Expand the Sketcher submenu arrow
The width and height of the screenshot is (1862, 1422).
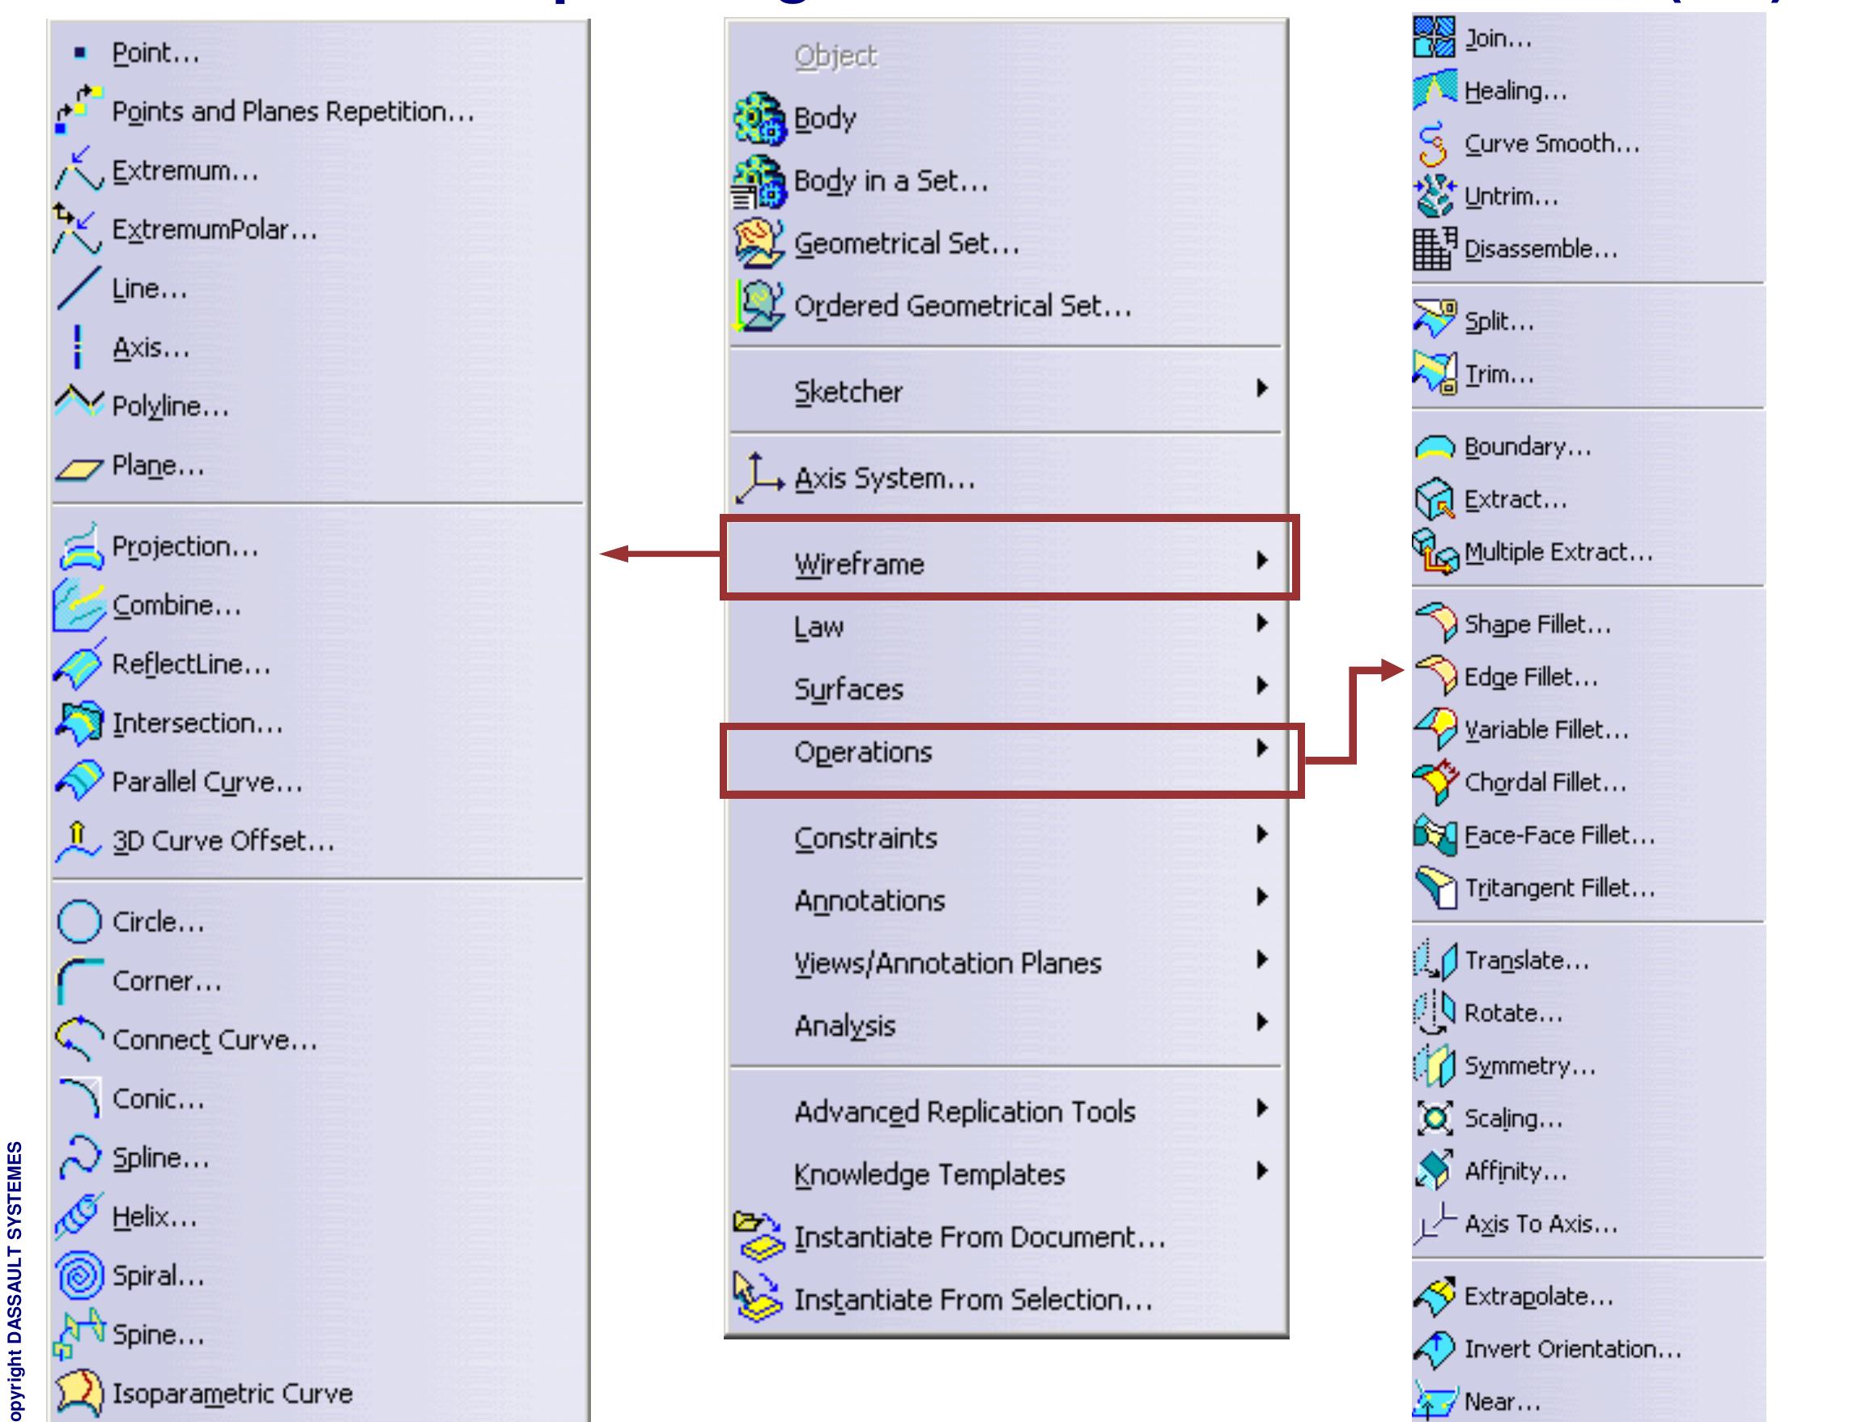[1261, 388]
